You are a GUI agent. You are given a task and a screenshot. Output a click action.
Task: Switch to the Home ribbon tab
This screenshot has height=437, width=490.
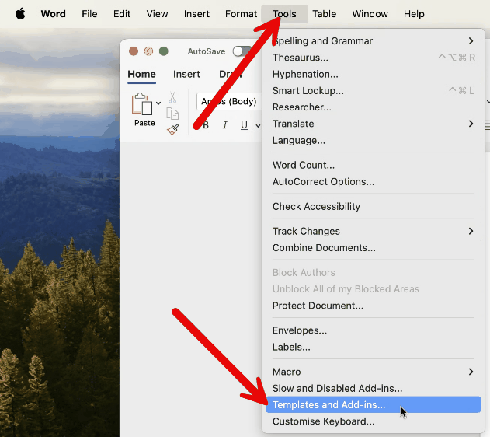tap(141, 74)
